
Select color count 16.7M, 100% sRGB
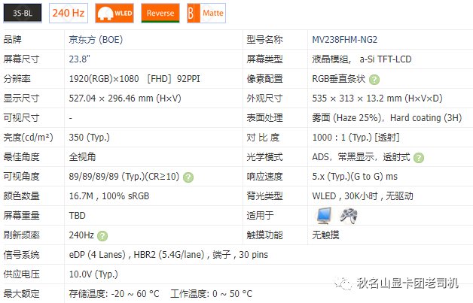tap(109, 196)
